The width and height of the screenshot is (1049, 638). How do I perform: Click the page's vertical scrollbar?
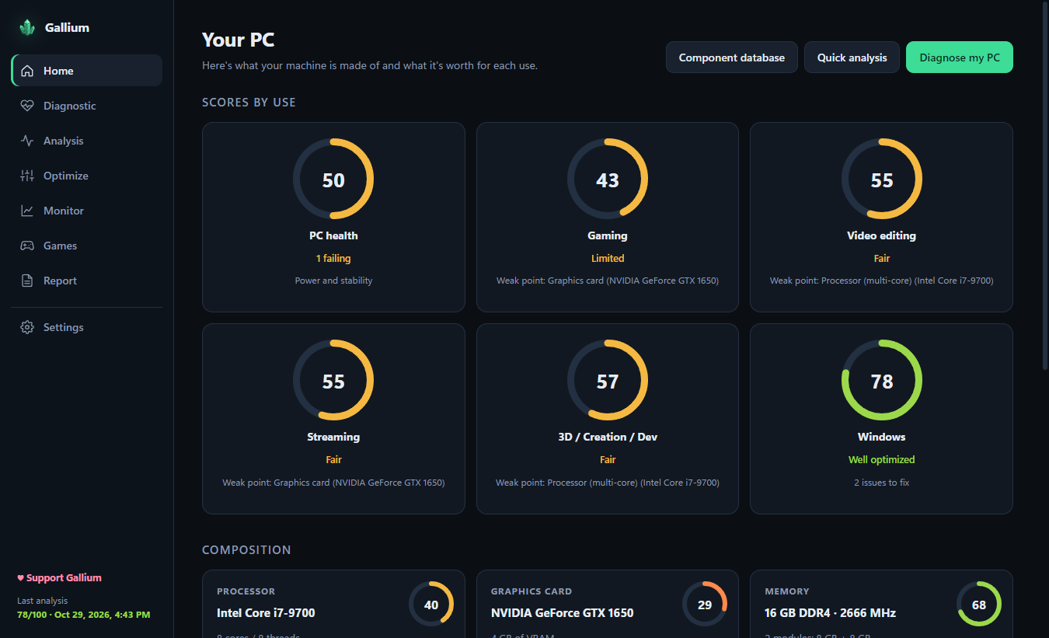(1044, 187)
